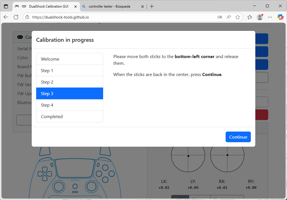The image size is (287, 200).
Task: Click the RX value +0.01
Action: pos(222,188)
